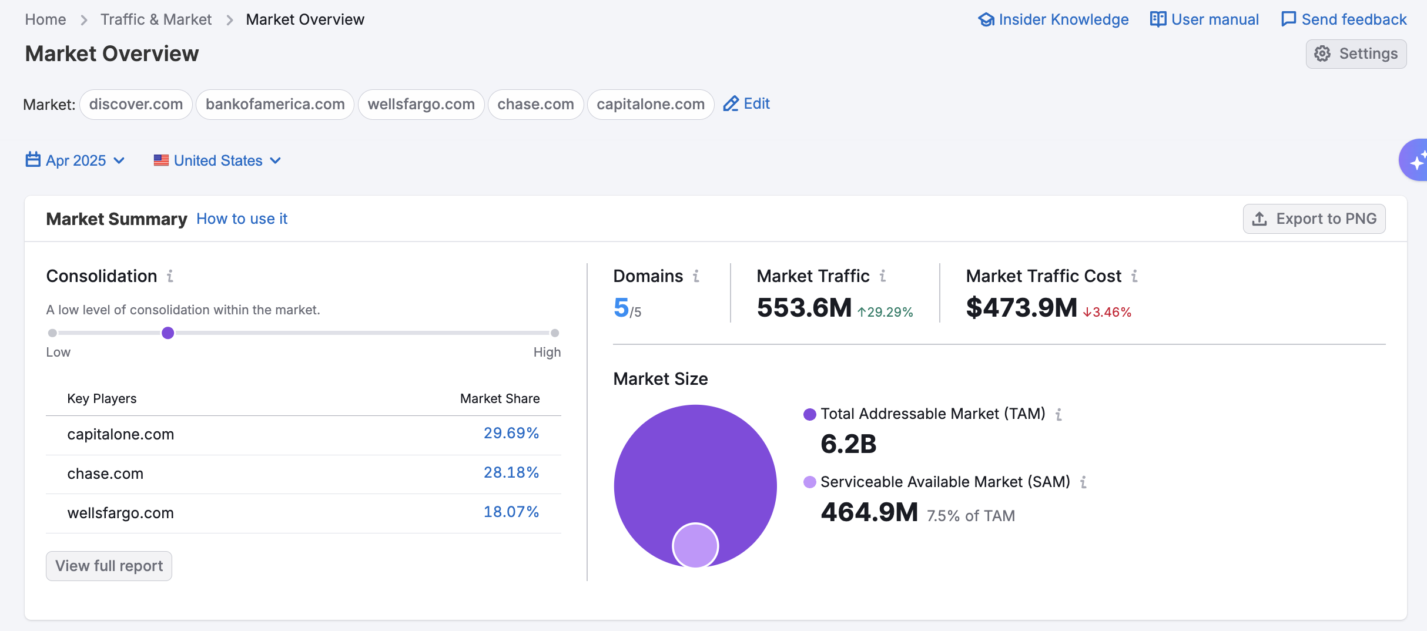
Task: Select the wellsfargo.com market chip
Action: click(421, 105)
